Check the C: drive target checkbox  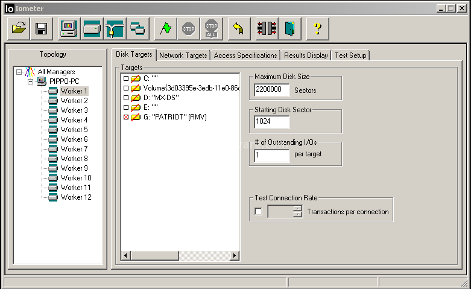pyautogui.click(x=126, y=78)
